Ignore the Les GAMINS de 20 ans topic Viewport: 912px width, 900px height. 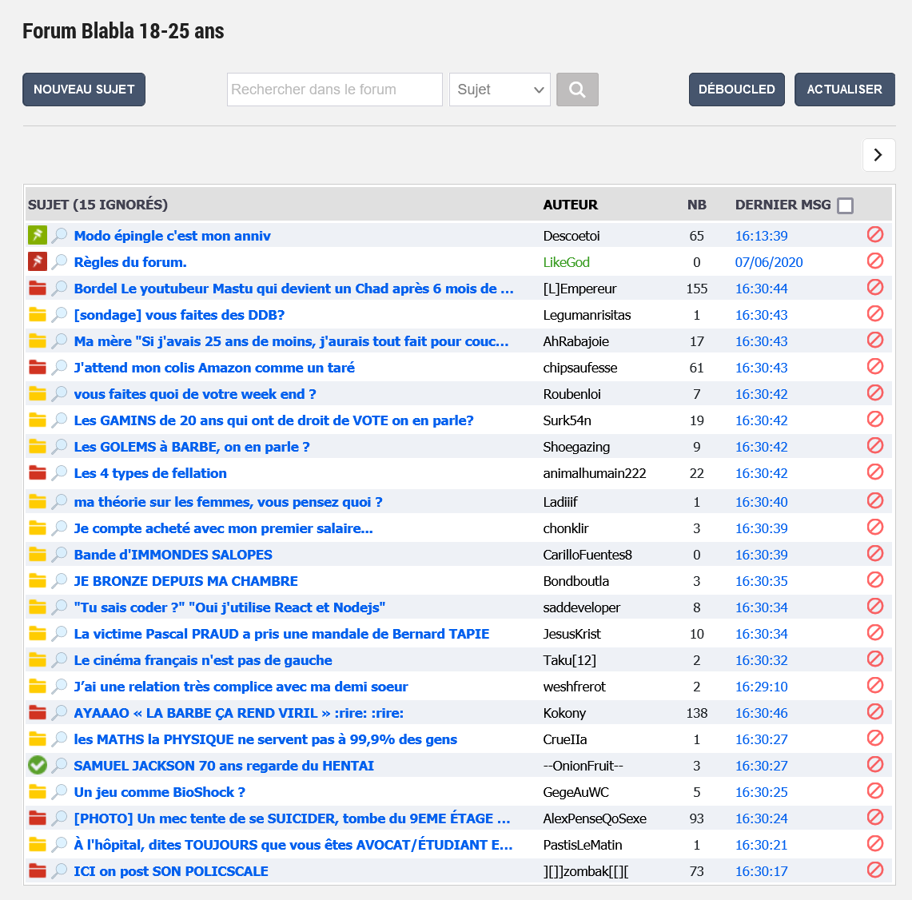click(x=874, y=420)
